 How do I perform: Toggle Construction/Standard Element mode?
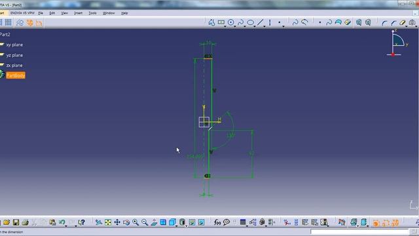(20, 23)
